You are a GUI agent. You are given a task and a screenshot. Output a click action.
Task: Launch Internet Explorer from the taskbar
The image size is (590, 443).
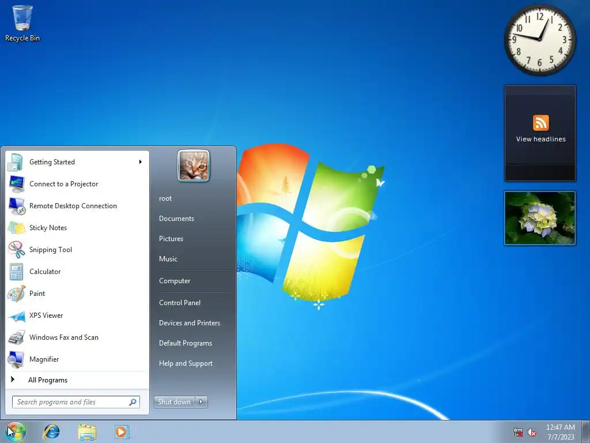point(51,431)
